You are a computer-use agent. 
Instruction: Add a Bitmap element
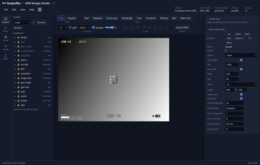(164, 18)
